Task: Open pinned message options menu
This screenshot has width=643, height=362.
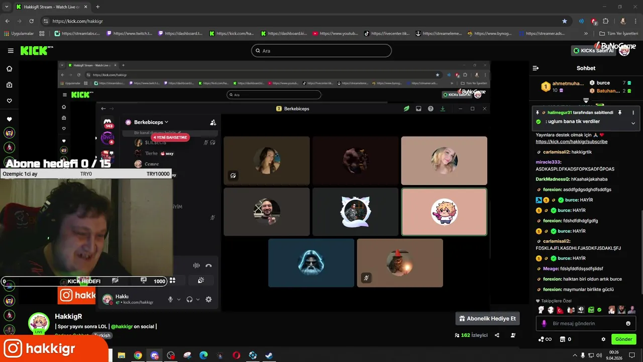Action: pos(633,113)
